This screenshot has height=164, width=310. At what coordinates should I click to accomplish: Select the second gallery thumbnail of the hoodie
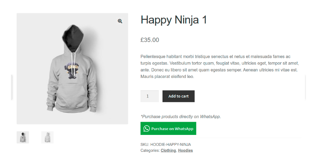pos(47,137)
